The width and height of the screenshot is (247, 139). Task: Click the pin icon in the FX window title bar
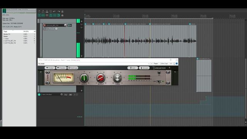click(171, 60)
